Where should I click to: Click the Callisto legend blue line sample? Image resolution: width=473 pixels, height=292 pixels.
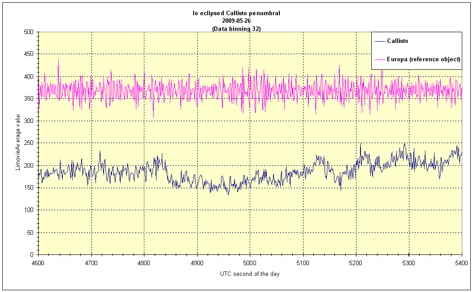(380, 41)
